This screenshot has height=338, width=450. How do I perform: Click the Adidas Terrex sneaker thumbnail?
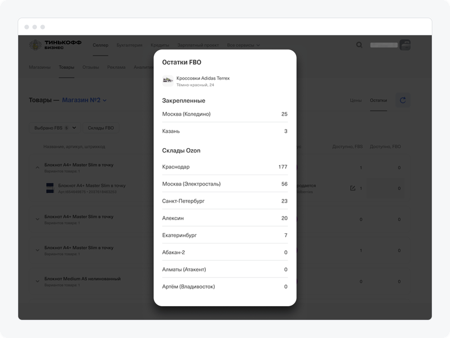(168, 81)
